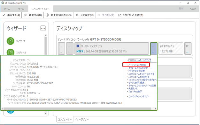Viewport: 200px width, 125px height.
Task: Click the wizard list scroll-down arrow
Action: [46, 113]
